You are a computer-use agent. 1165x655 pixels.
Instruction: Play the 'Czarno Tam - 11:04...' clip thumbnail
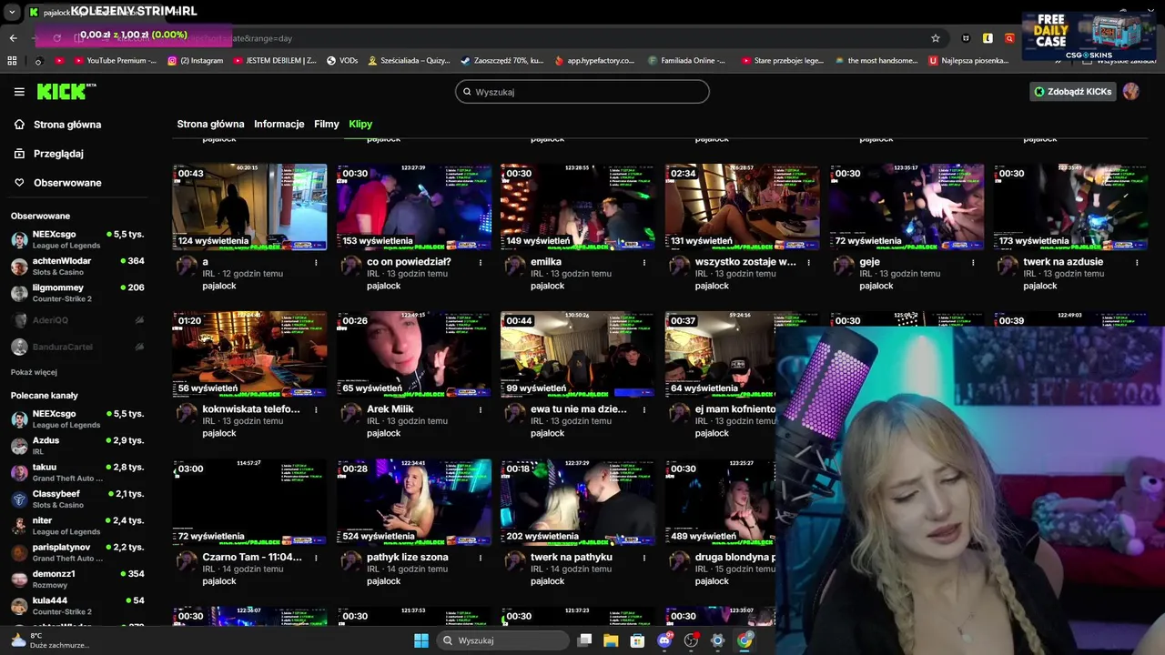(249, 502)
